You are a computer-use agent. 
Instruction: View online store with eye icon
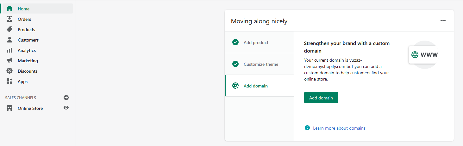coord(66,108)
